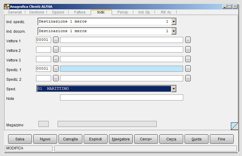Open the Sped. MARITTIMO dropdown arrow
The width and height of the screenshot is (242, 156).
click(174, 88)
